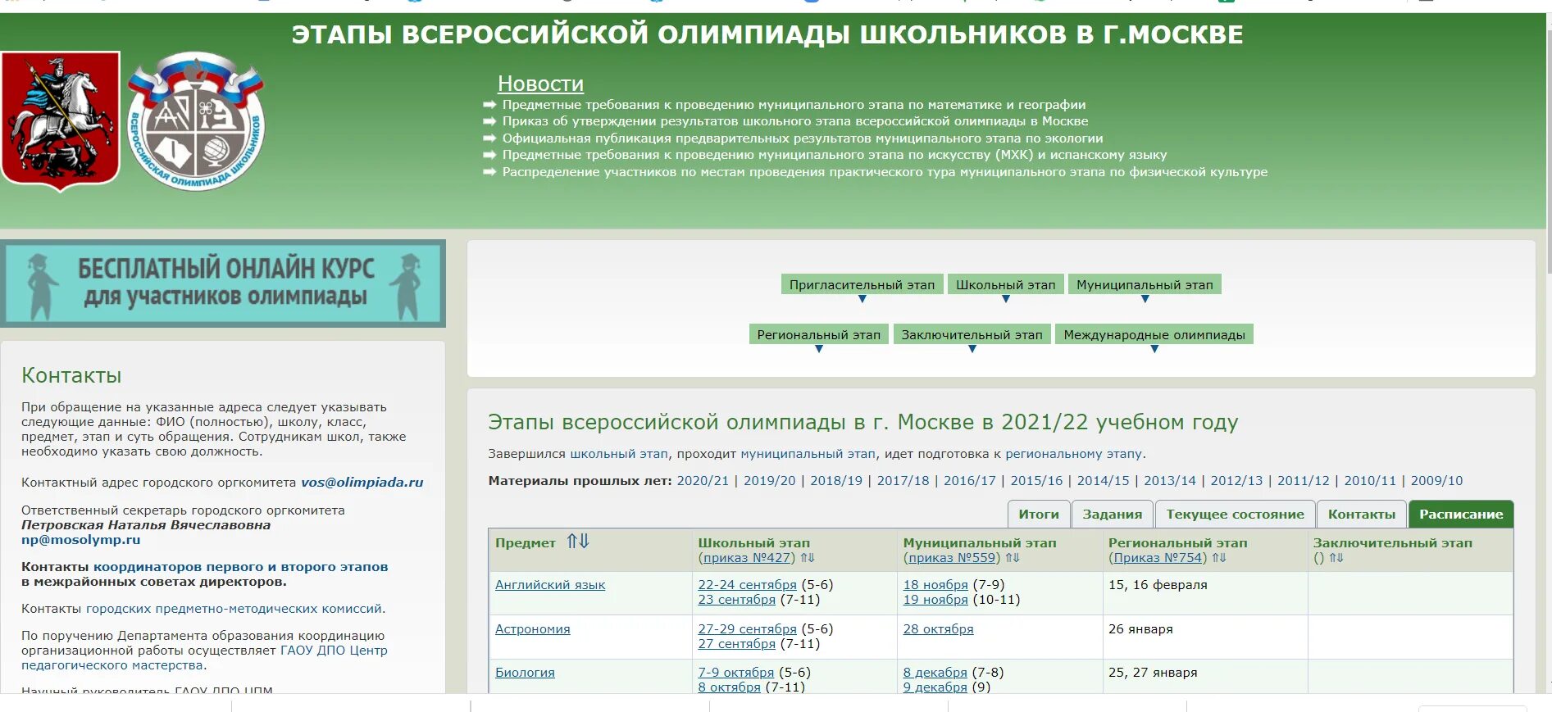Open 2011/12 past materials
Viewport: 1552px width, 712px height.
coord(1304,481)
